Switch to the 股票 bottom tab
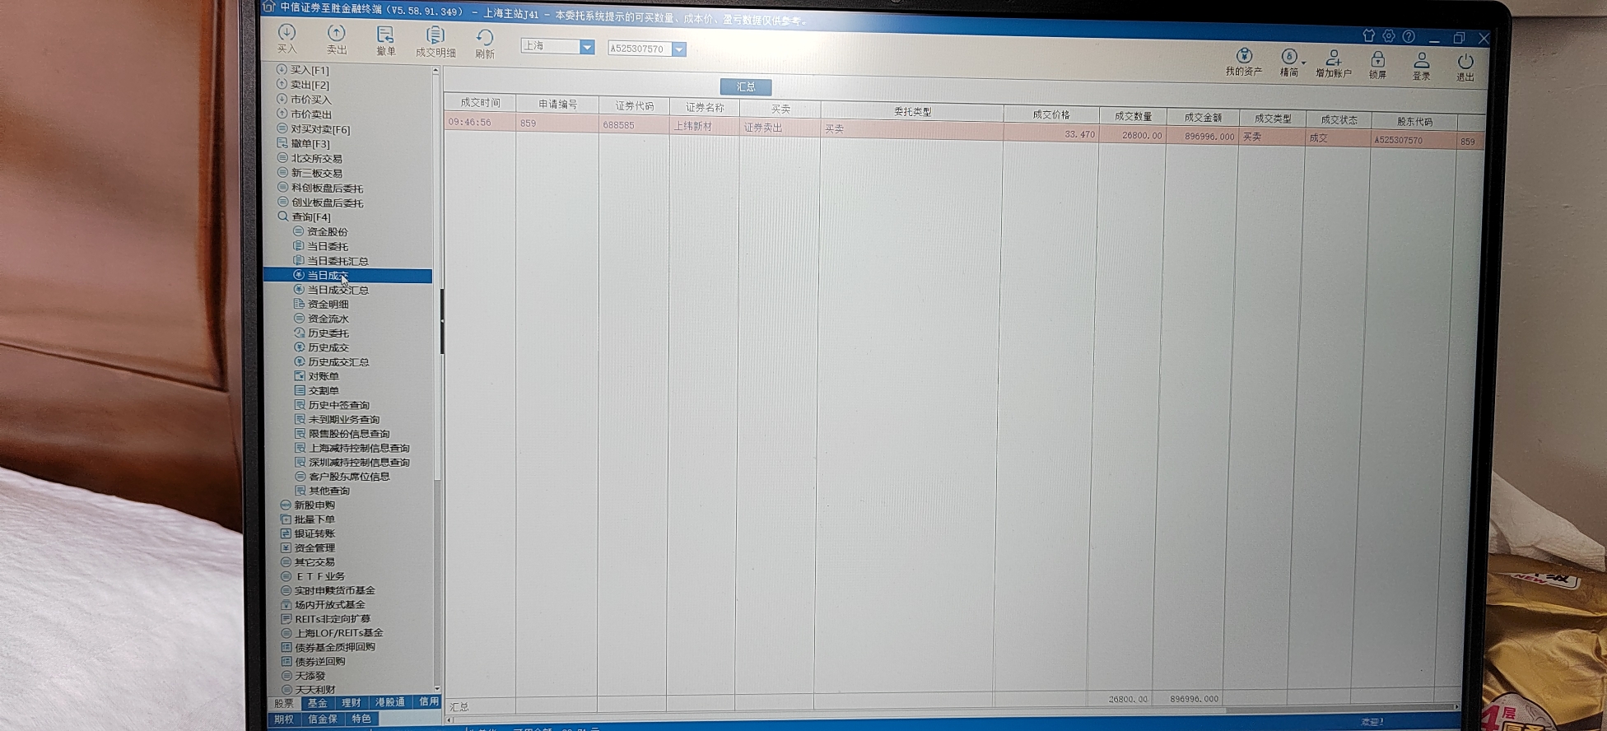The image size is (1607, 731). tap(284, 703)
